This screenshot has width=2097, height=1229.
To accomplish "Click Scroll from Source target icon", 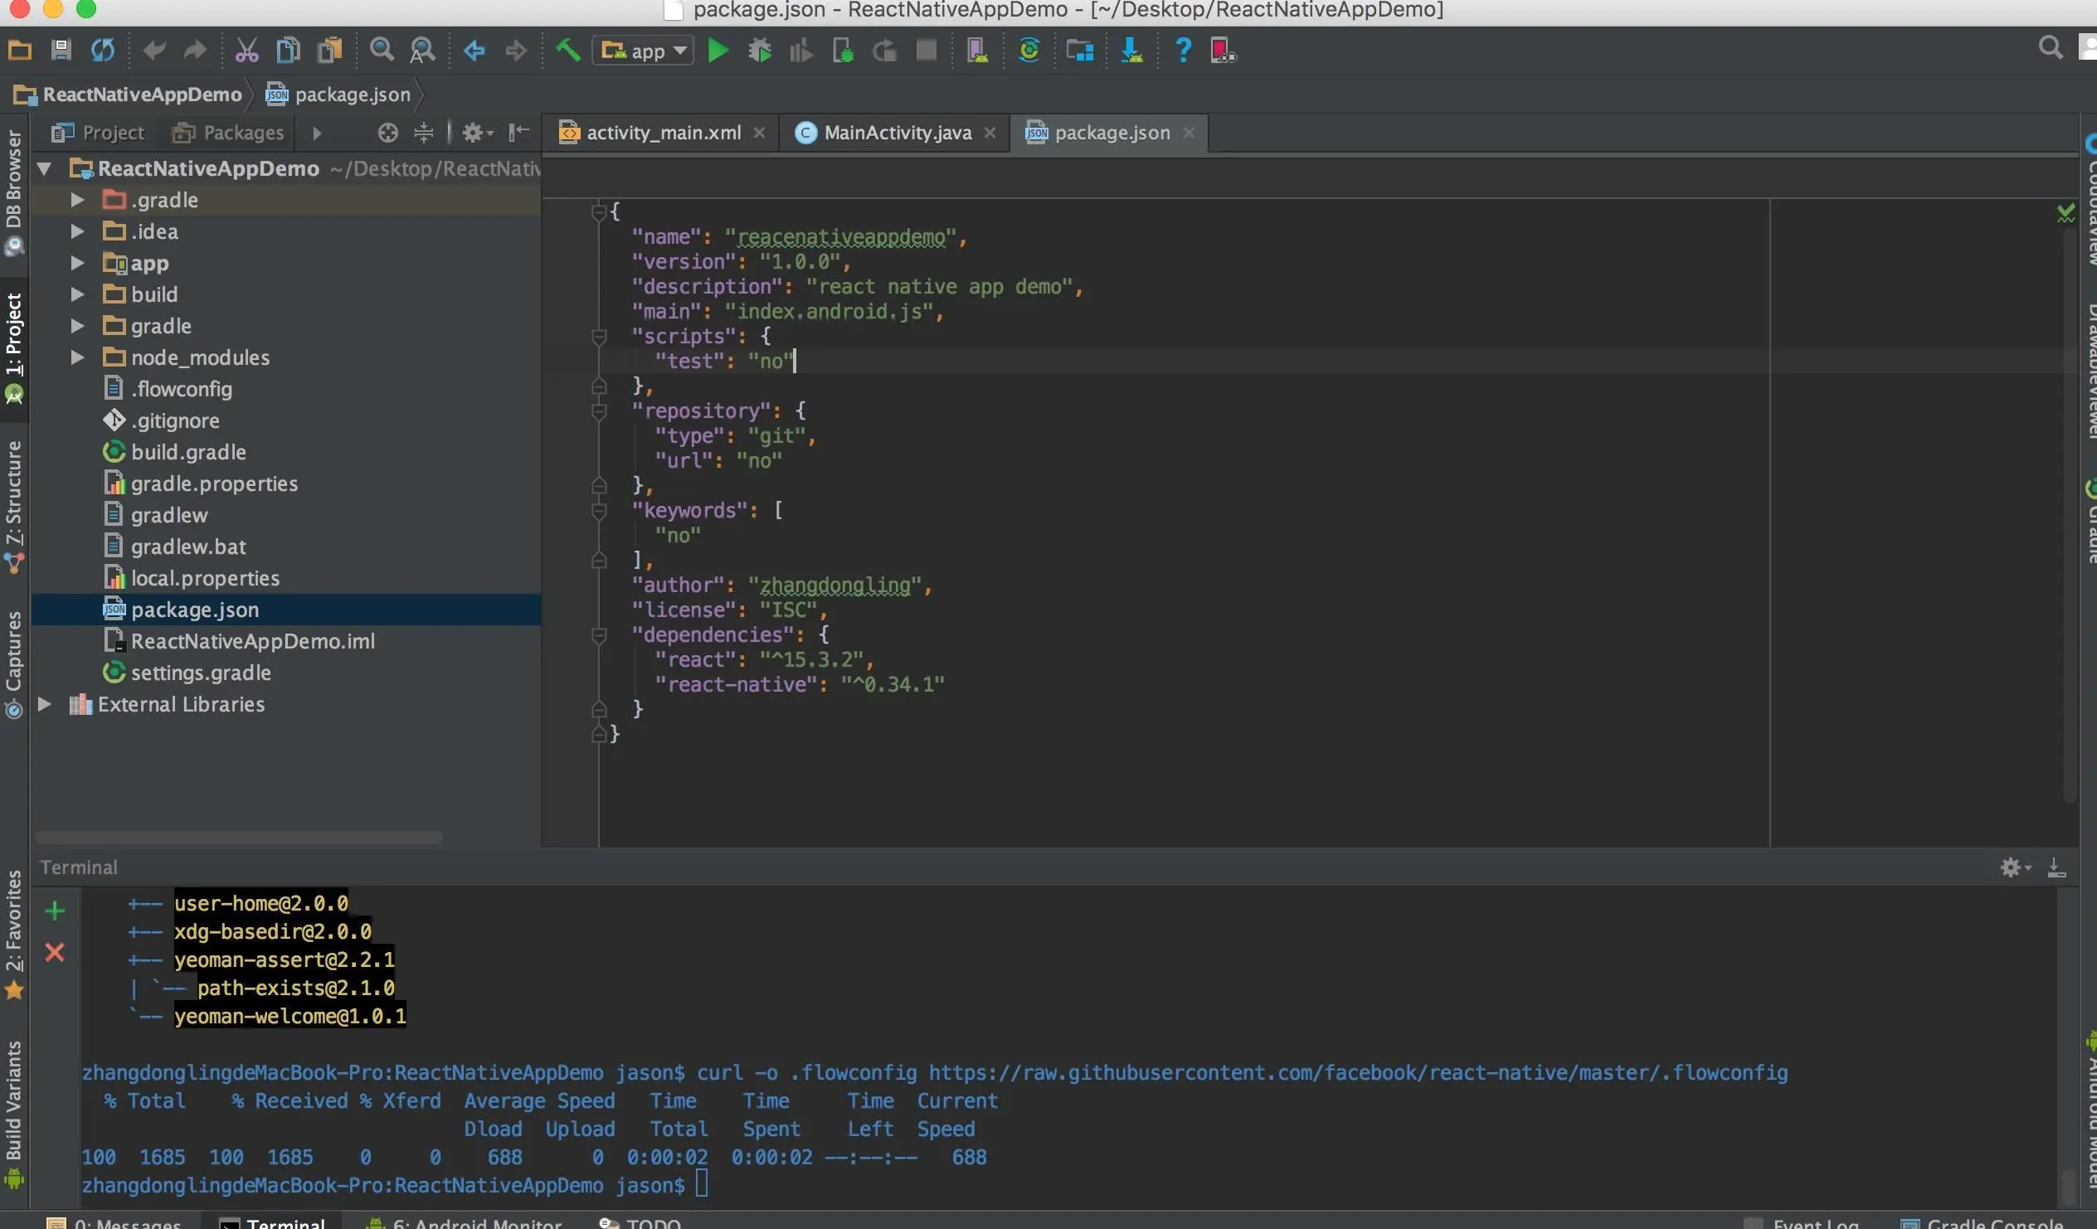I will coord(387,133).
